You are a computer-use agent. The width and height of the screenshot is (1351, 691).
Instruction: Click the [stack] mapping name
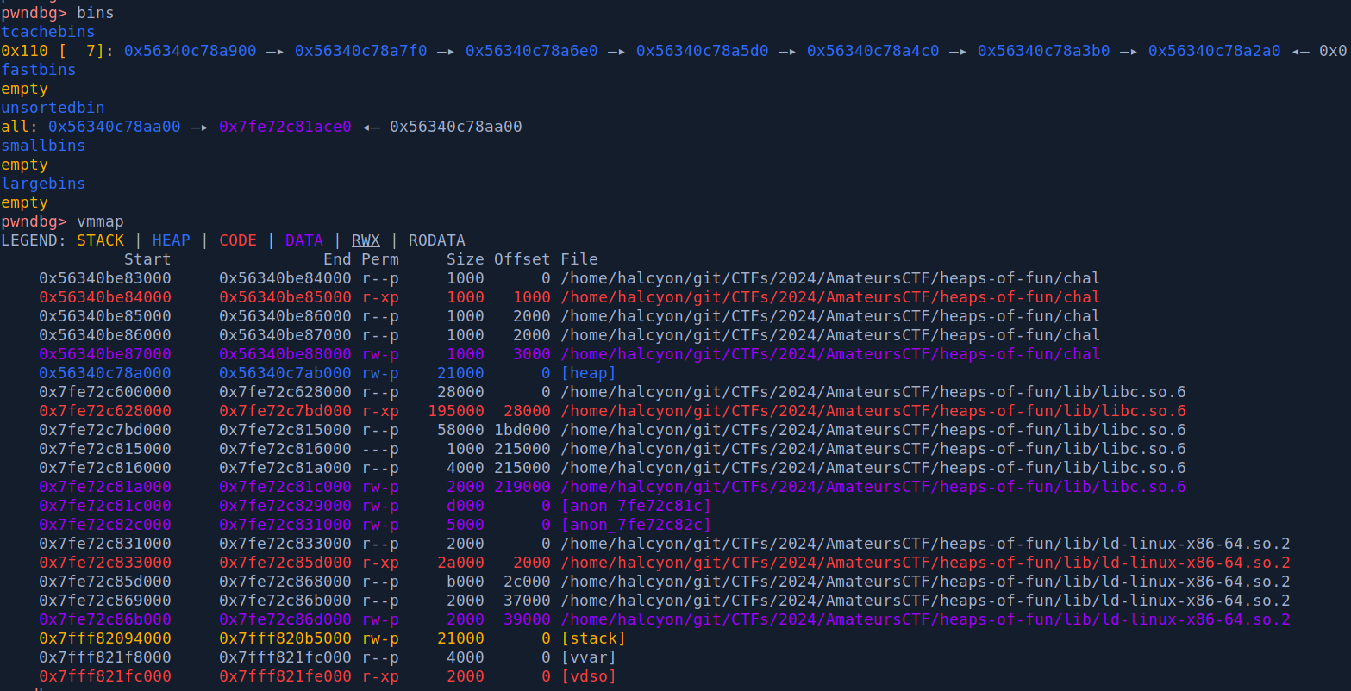(x=593, y=638)
